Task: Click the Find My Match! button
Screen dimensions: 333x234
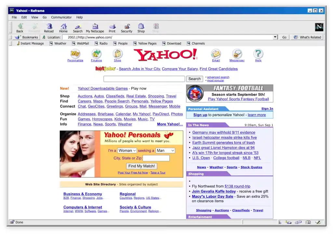Action: (141, 166)
